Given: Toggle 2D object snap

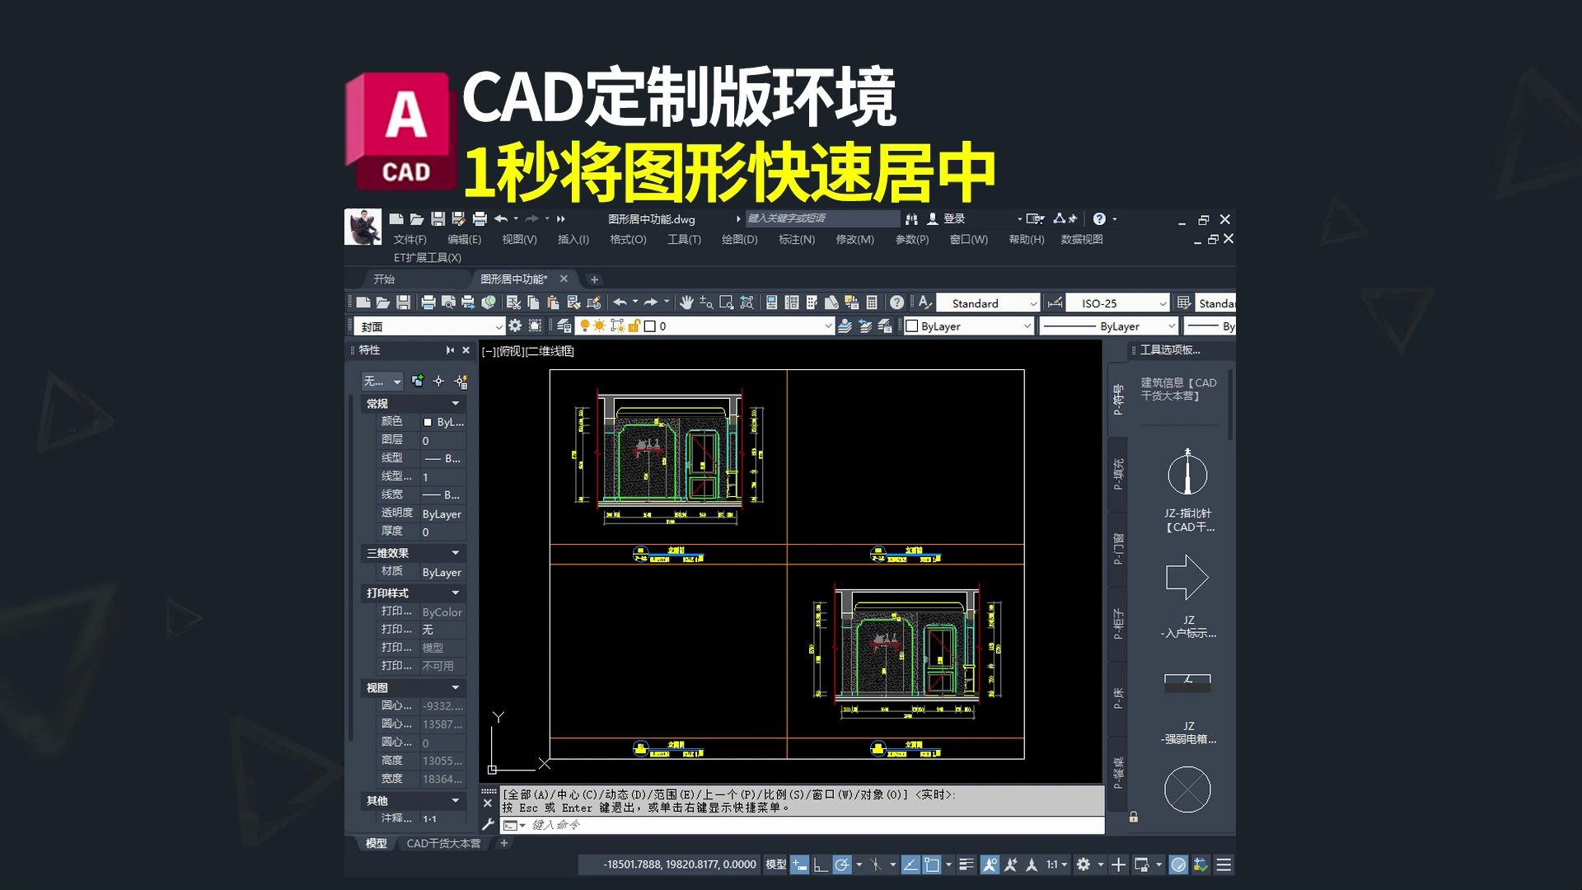Looking at the screenshot, I should tap(931, 864).
